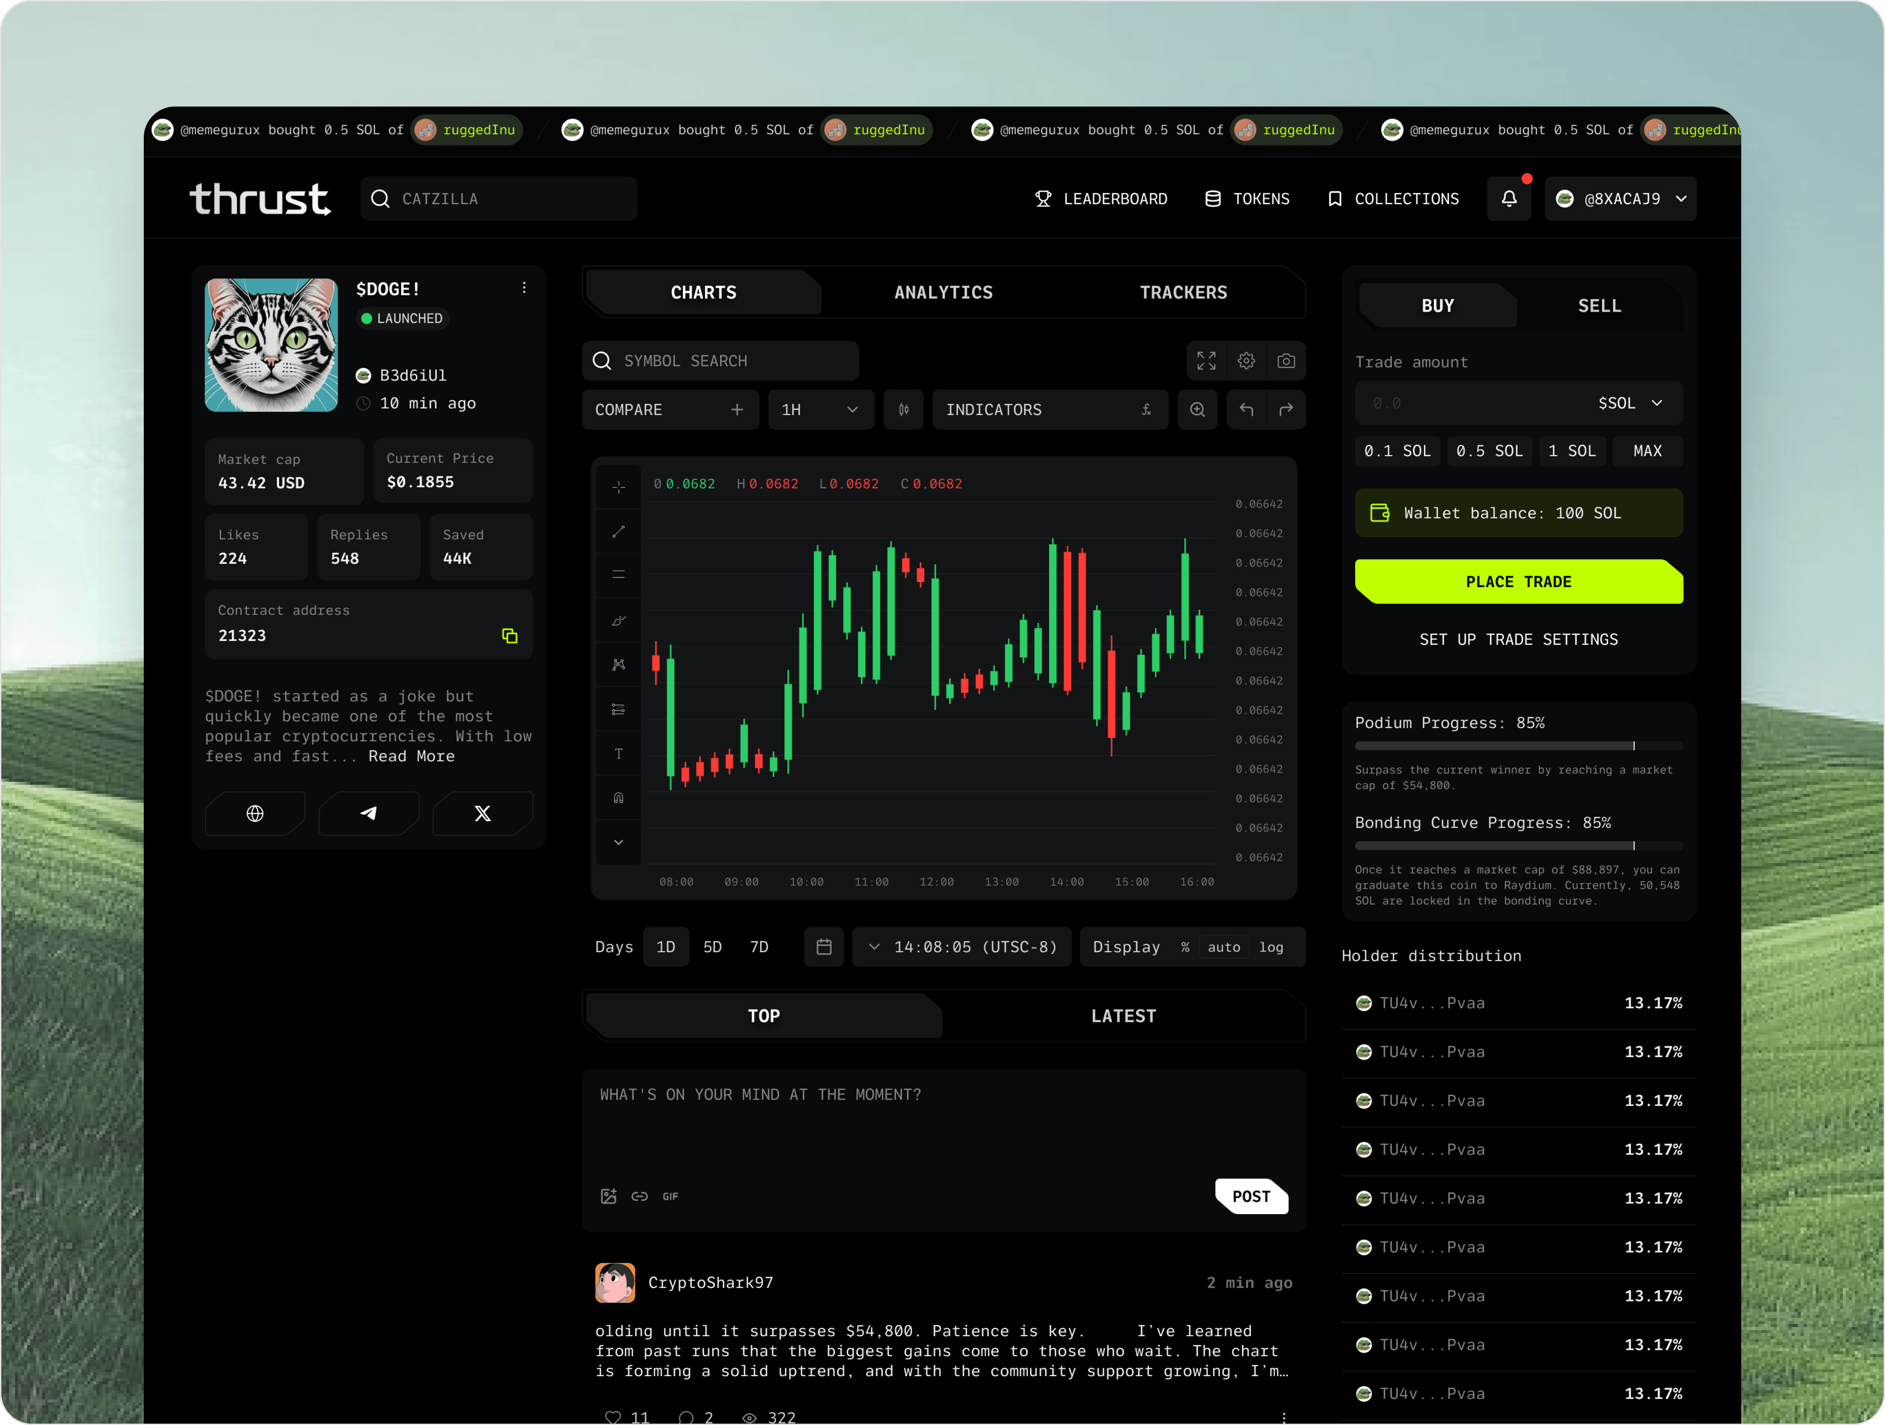Open the Telegram link icon
1885x1425 pixels.
pos(369,814)
